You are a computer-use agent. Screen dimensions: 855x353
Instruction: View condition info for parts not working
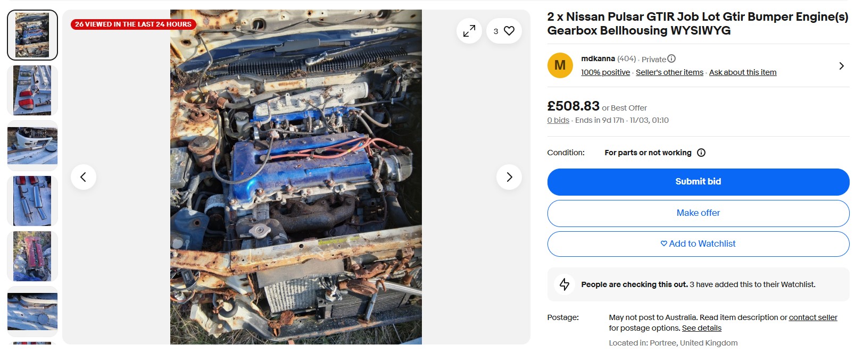tap(701, 153)
